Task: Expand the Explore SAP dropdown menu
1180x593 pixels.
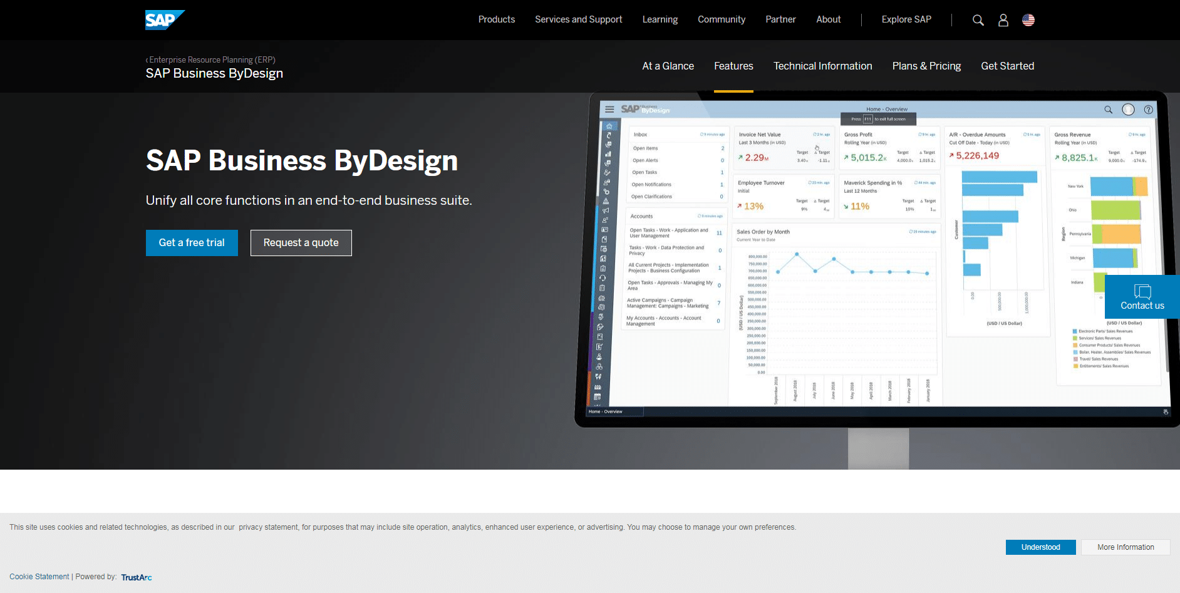Action: coord(906,19)
